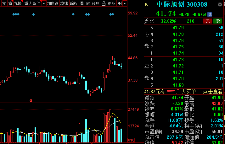Click the red q marker on chart

coord(31,100)
